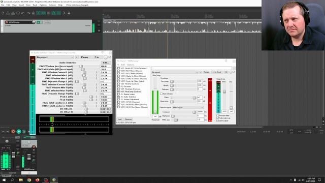Click the redo arrow in main toolbar
The width and height of the screenshot is (325, 183).
28,13
